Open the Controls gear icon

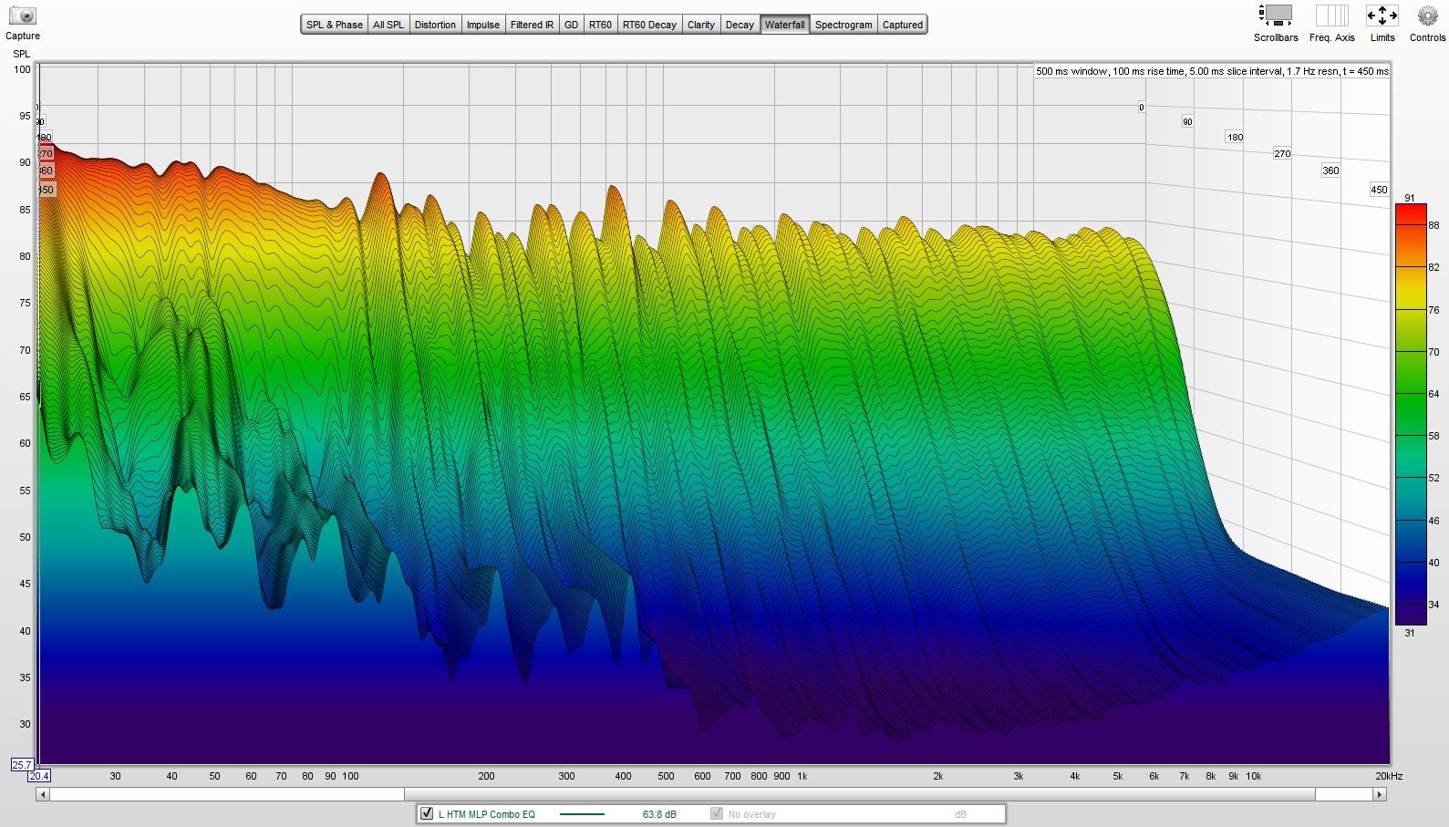(1427, 15)
